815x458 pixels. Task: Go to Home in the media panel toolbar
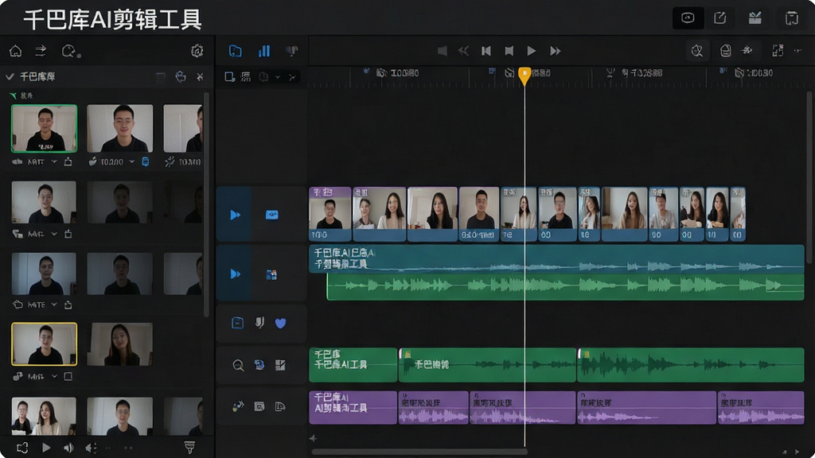pos(16,51)
